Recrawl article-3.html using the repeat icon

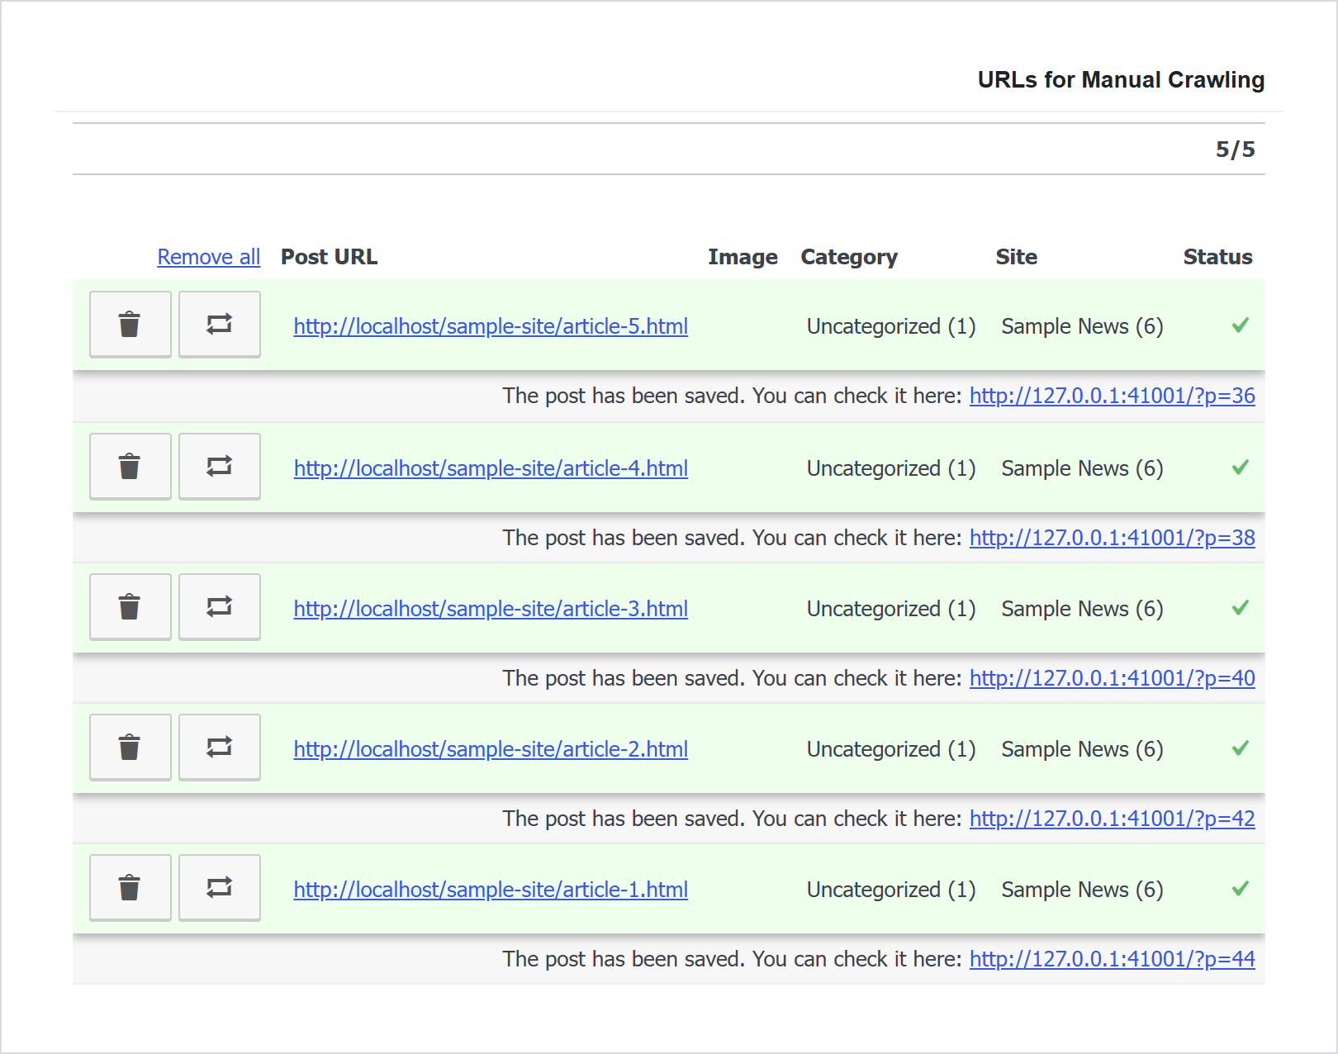tap(219, 606)
